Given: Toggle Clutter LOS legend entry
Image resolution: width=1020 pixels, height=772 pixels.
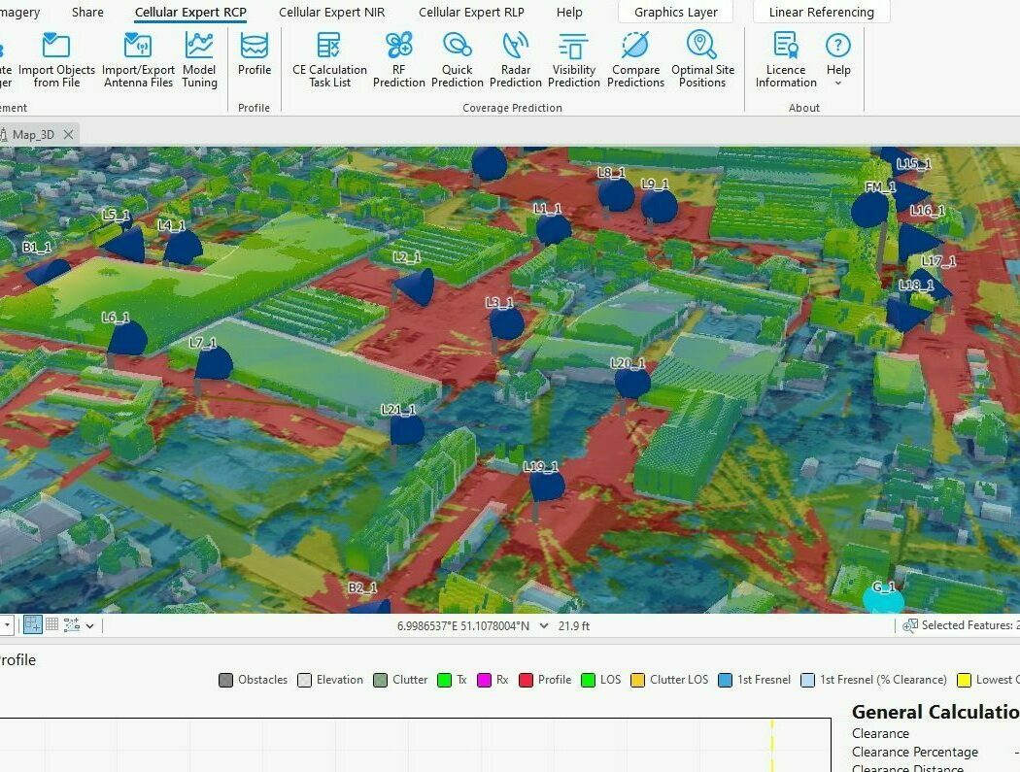Looking at the screenshot, I should click(x=669, y=680).
